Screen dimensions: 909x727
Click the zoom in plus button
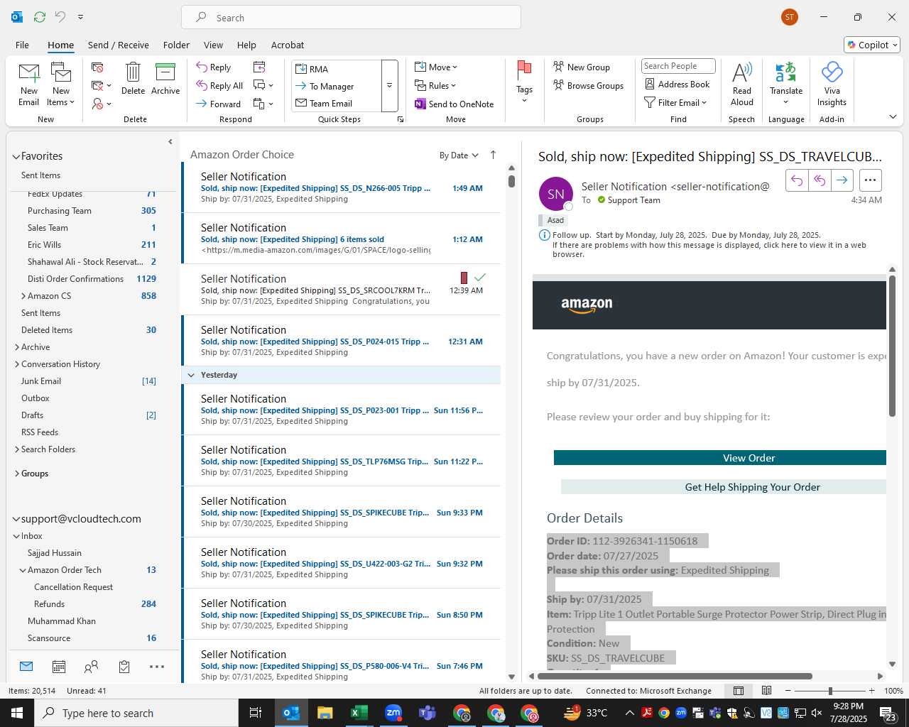click(871, 691)
